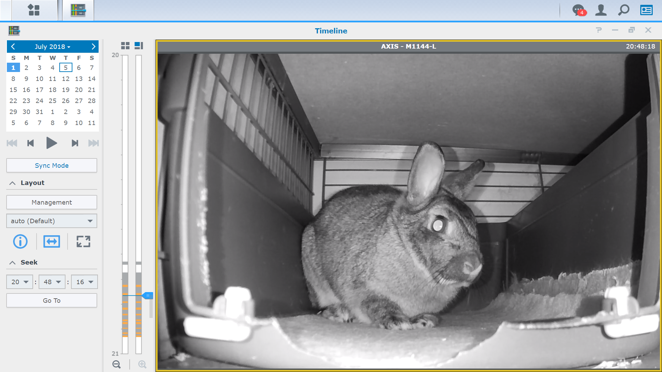Image resolution: width=662 pixels, height=372 pixels.
Task: Select July 5 in the calendar
Action: click(66, 68)
